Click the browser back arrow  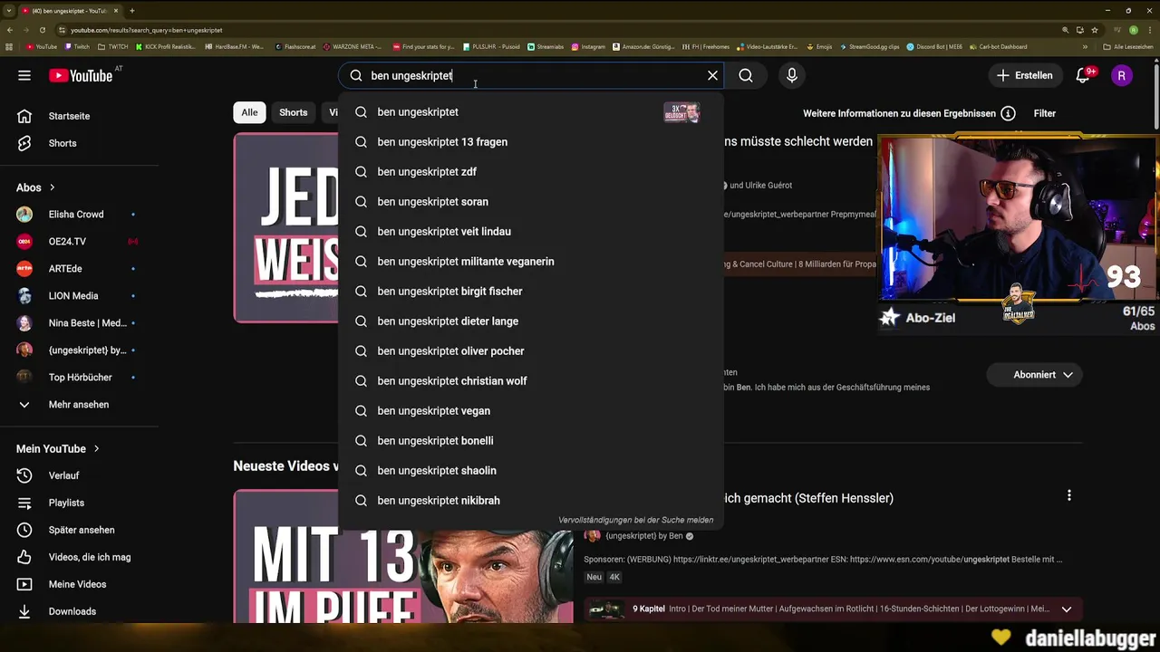10,30
